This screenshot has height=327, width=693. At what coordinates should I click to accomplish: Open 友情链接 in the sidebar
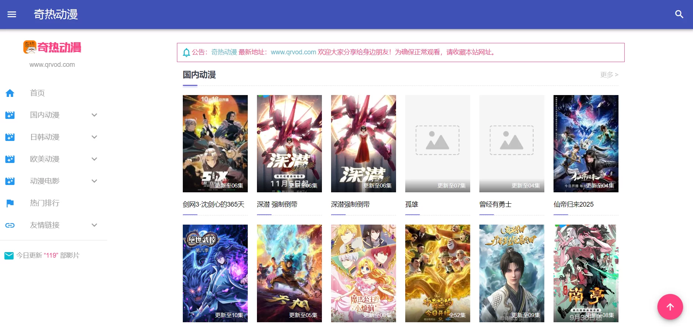[45, 225]
